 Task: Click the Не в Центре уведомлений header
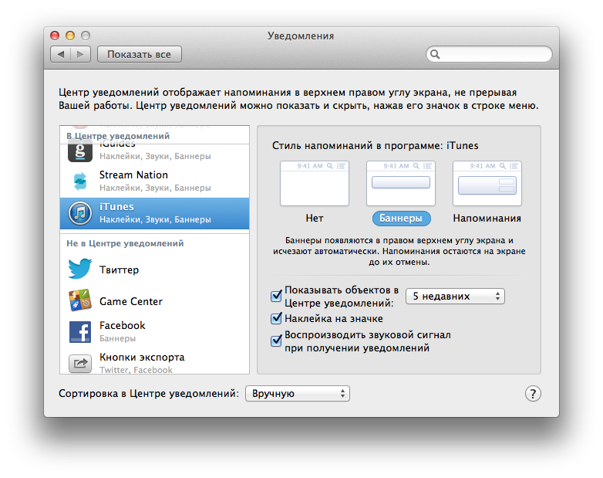pos(125,243)
